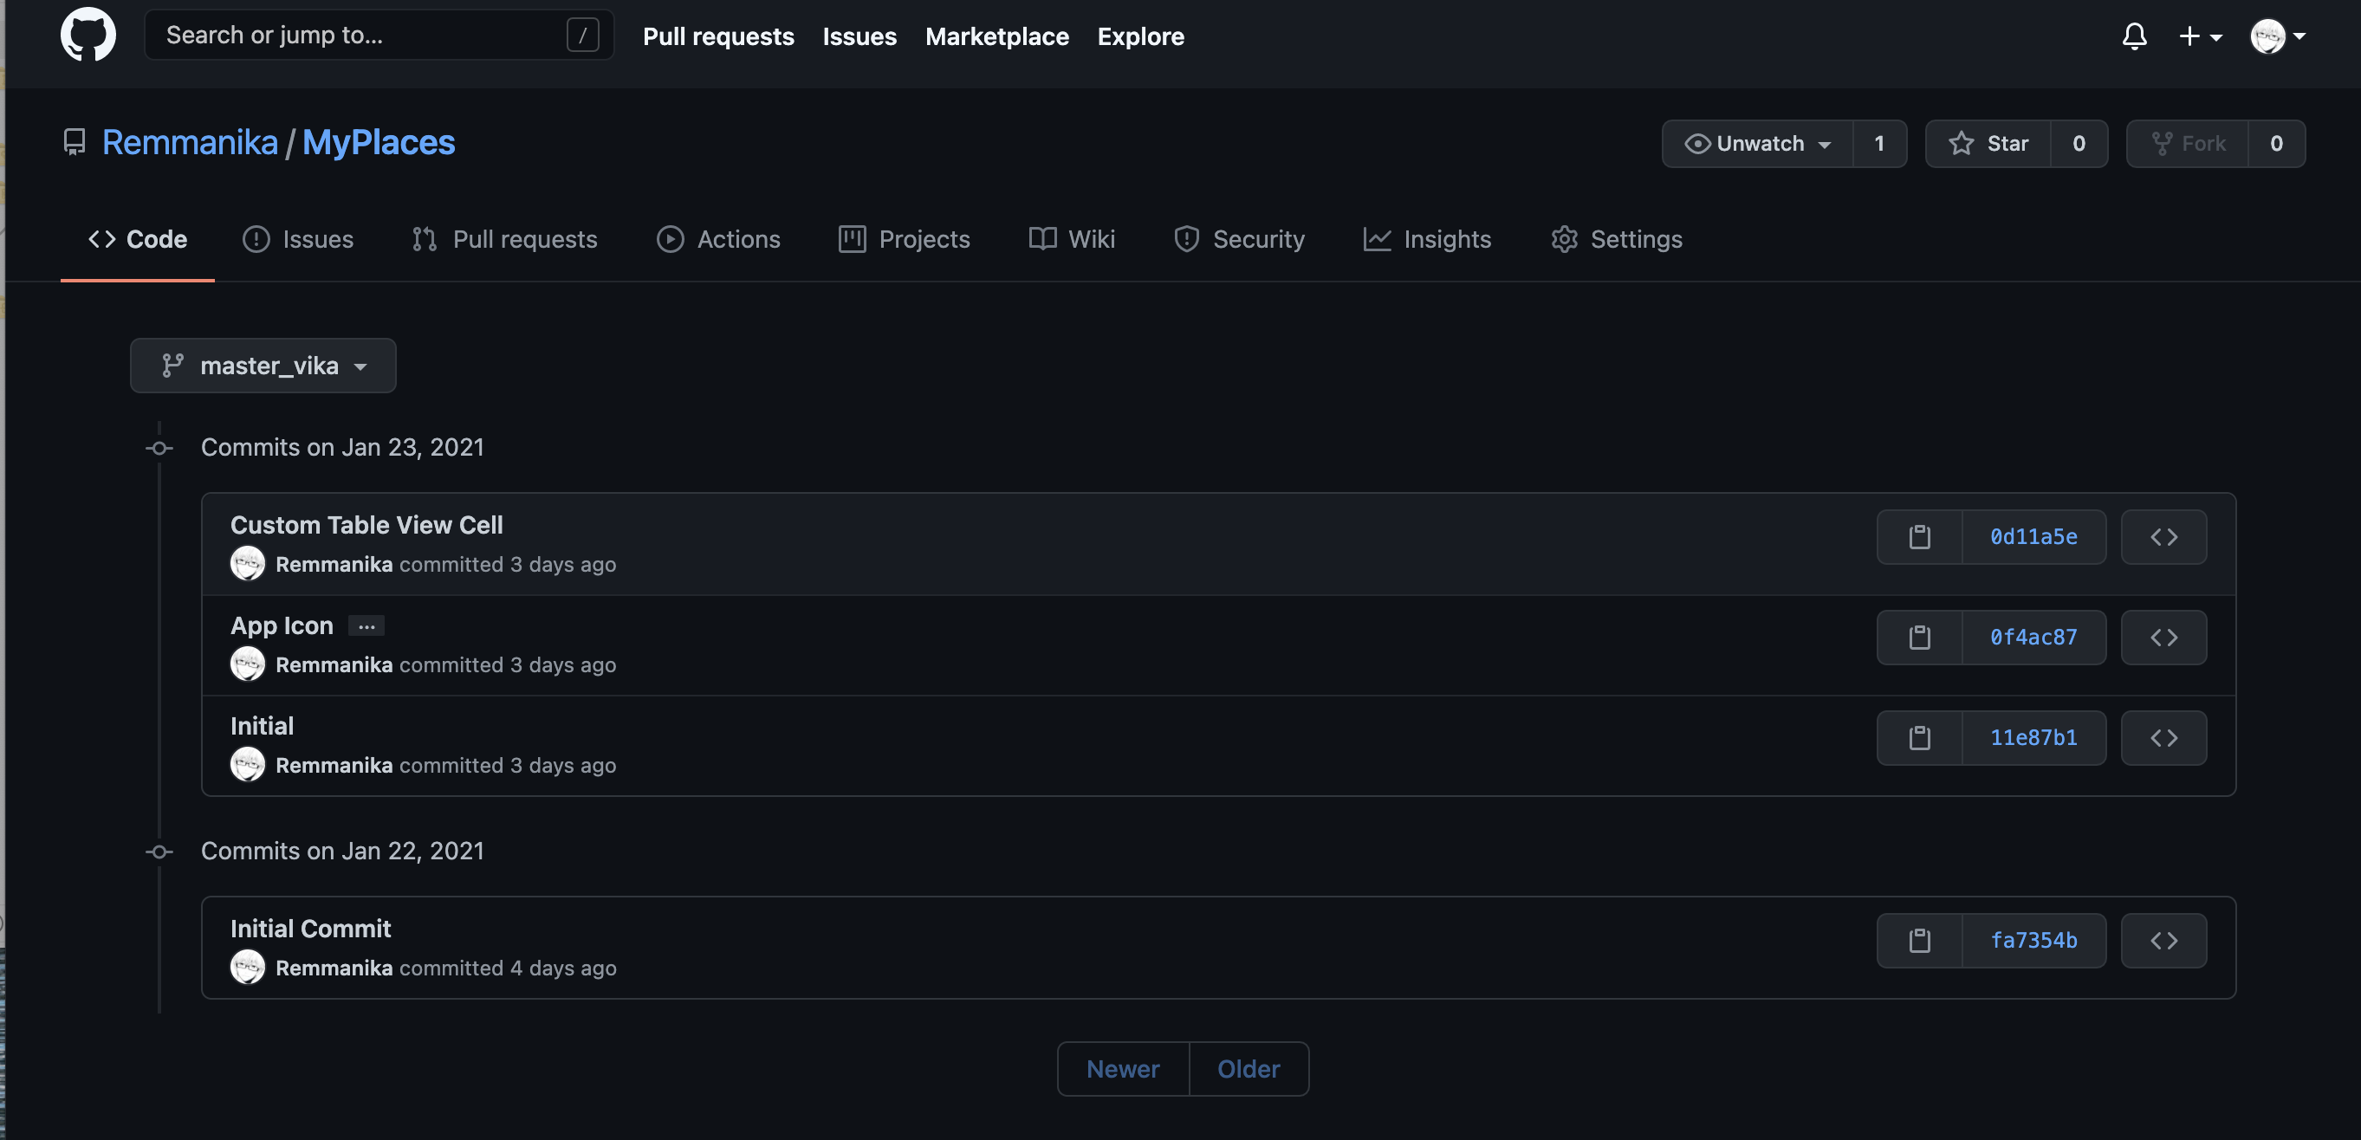Screen dimensions: 2361x1140
Task: Click the Commits on Jan 23, 2021 heading
Action: pyautogui.click(x=342, y=447)
